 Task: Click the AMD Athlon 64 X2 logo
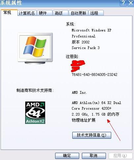[x=35, y=113]
